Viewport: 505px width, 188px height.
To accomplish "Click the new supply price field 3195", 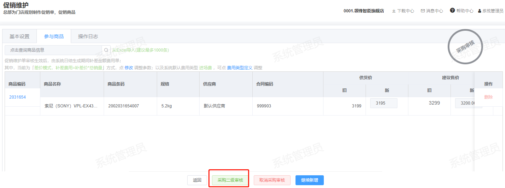I will click(x=384, y=103).
